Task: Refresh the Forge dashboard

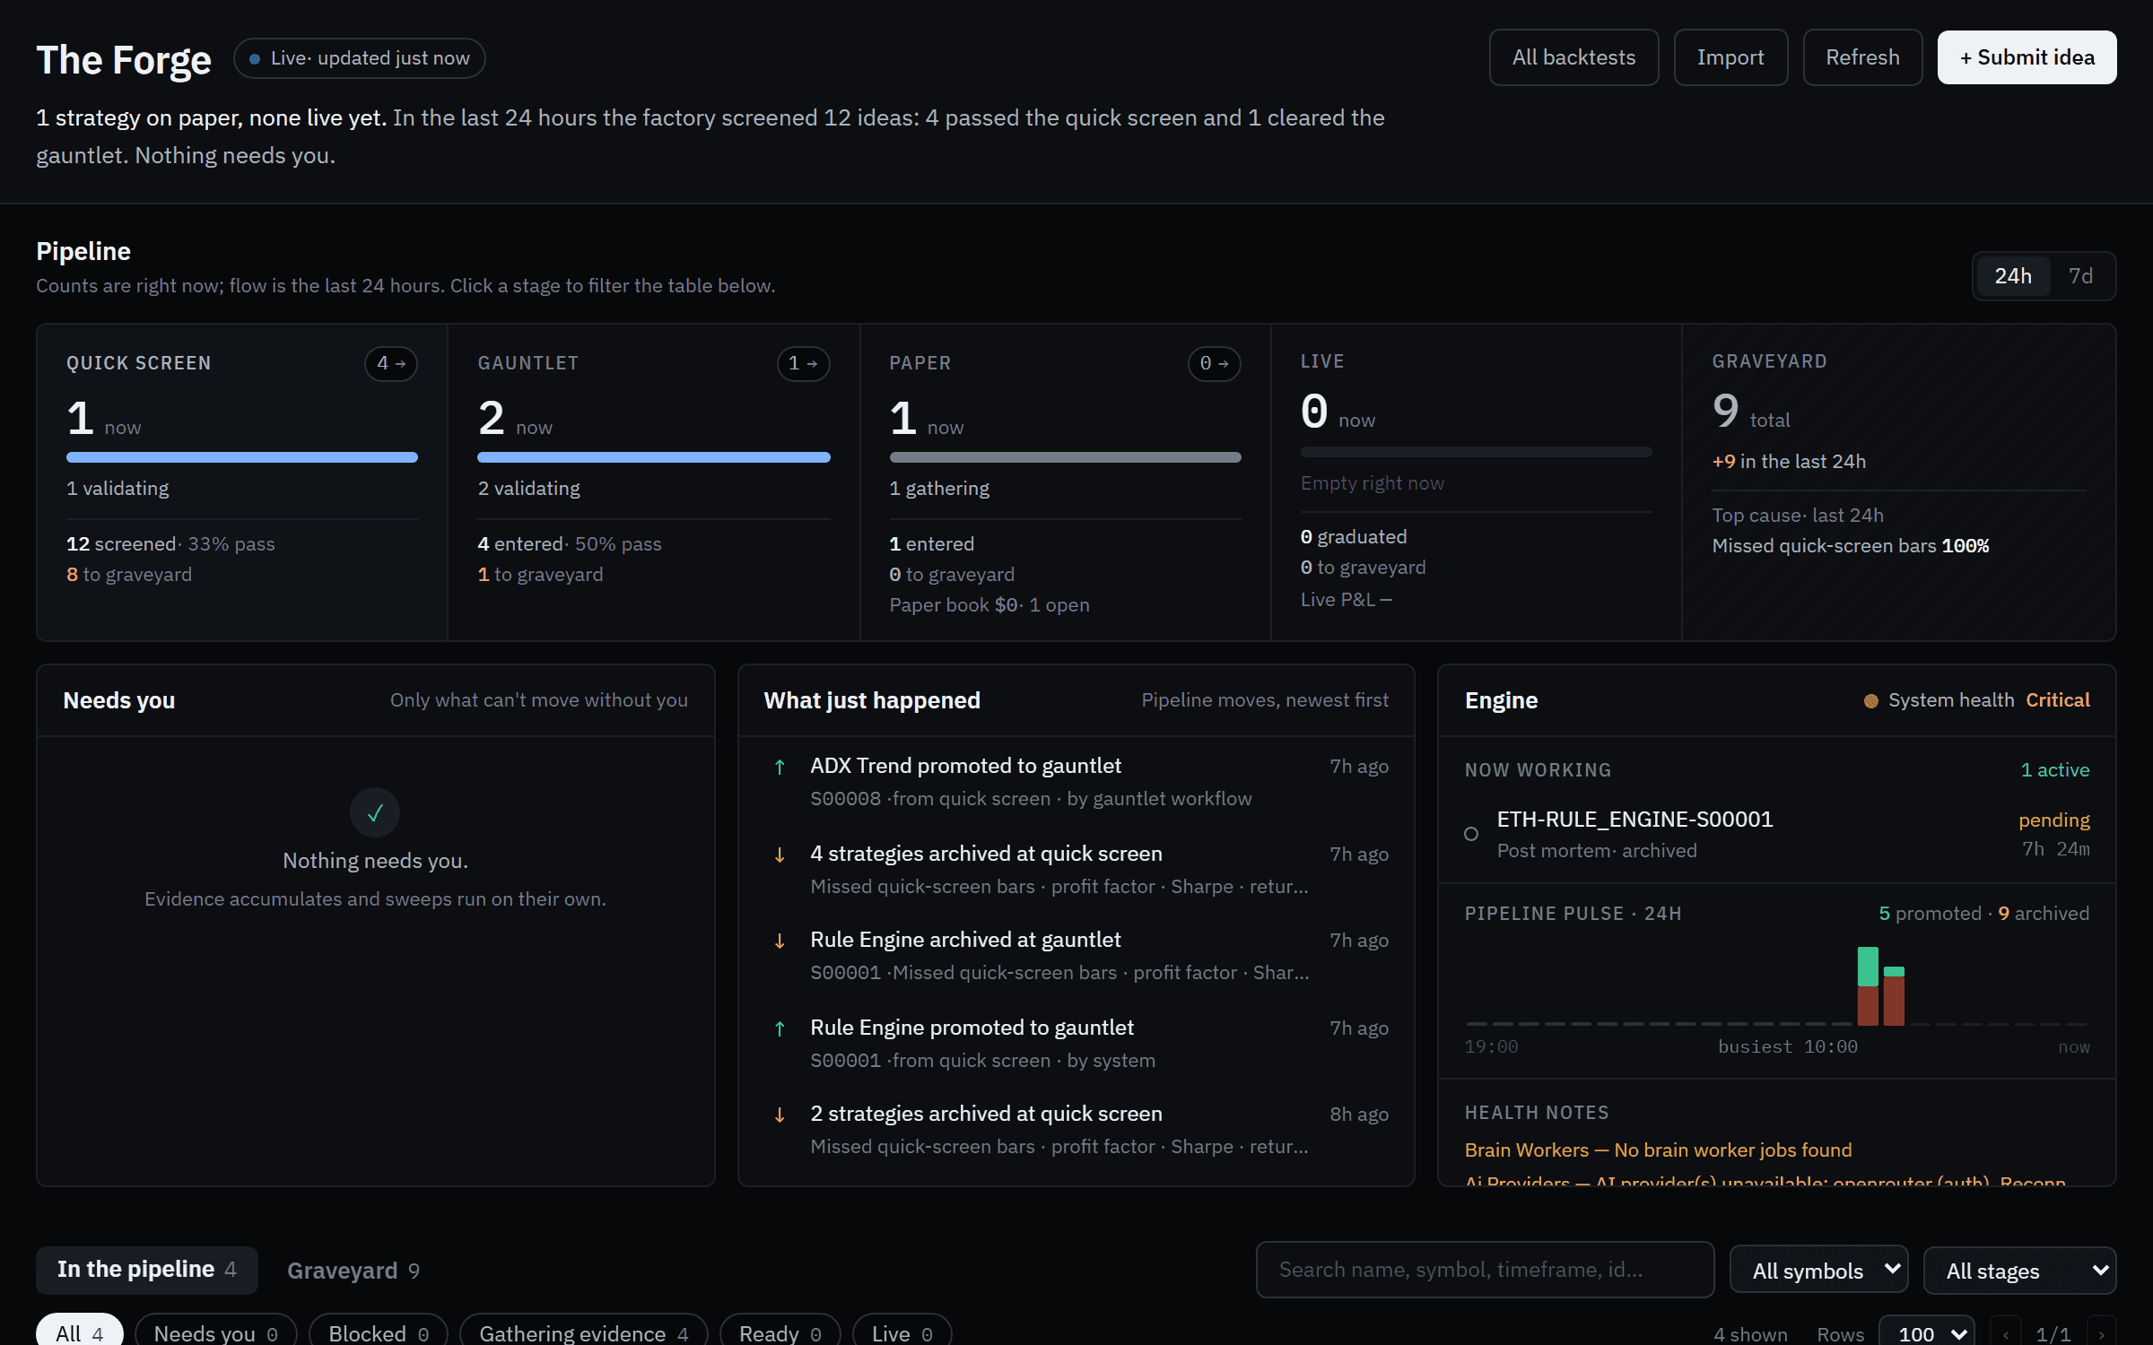Action: point(1862,57)
